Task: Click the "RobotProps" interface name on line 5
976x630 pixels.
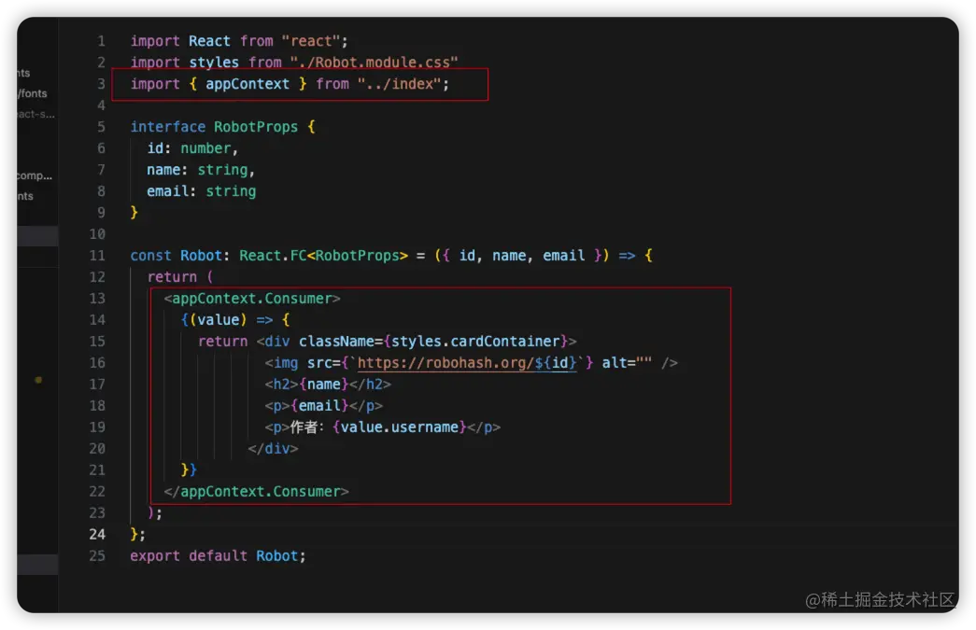Action: [x=256, y=127]
